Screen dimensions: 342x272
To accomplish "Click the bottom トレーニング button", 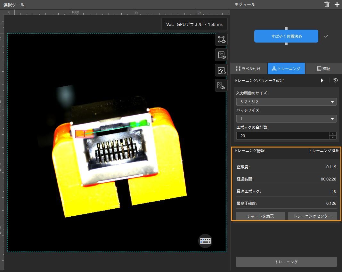I will (x=286, y=262).
